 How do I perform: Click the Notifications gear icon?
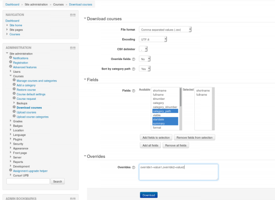pyautogui.click(x=11, y=58)
